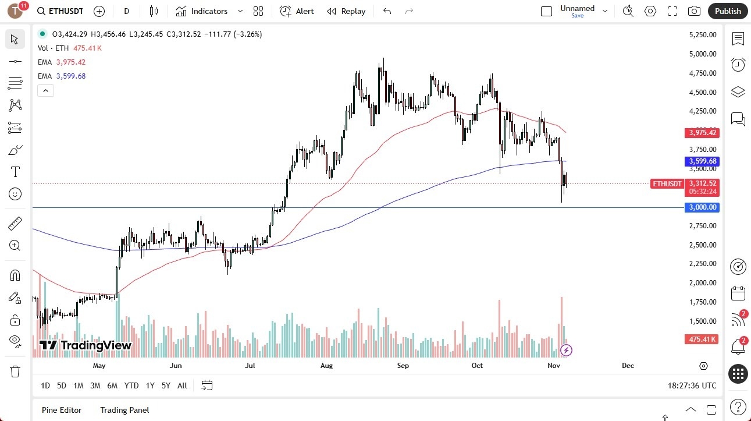Select the Brush drawing tool
751x421 pixels.
[x=15, y=150]
